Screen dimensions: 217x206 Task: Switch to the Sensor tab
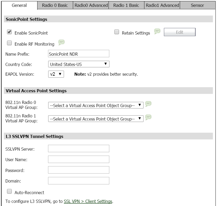198,5
